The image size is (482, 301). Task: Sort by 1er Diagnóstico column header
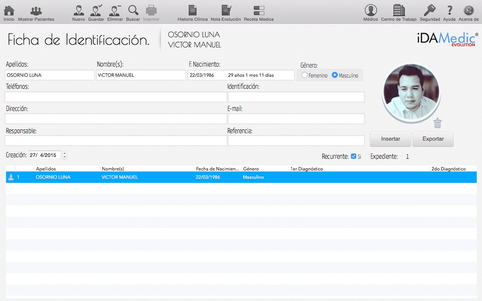[306, 169]
